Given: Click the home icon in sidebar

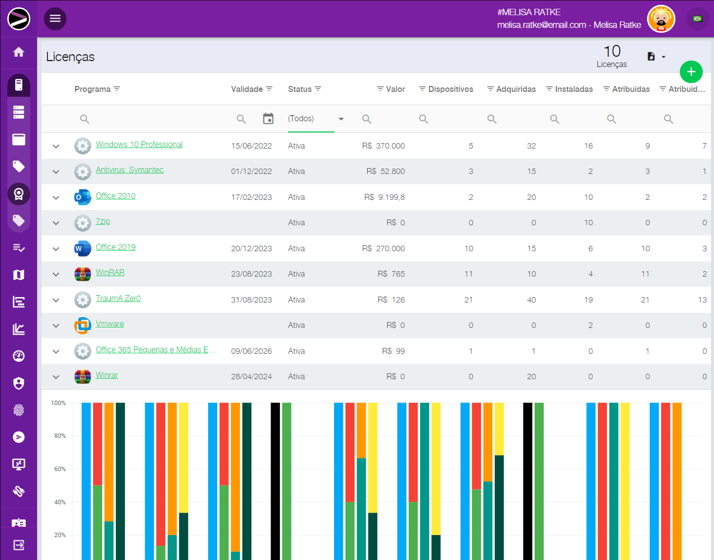Looking at the screenshot, I should click(x=19, y=52).
